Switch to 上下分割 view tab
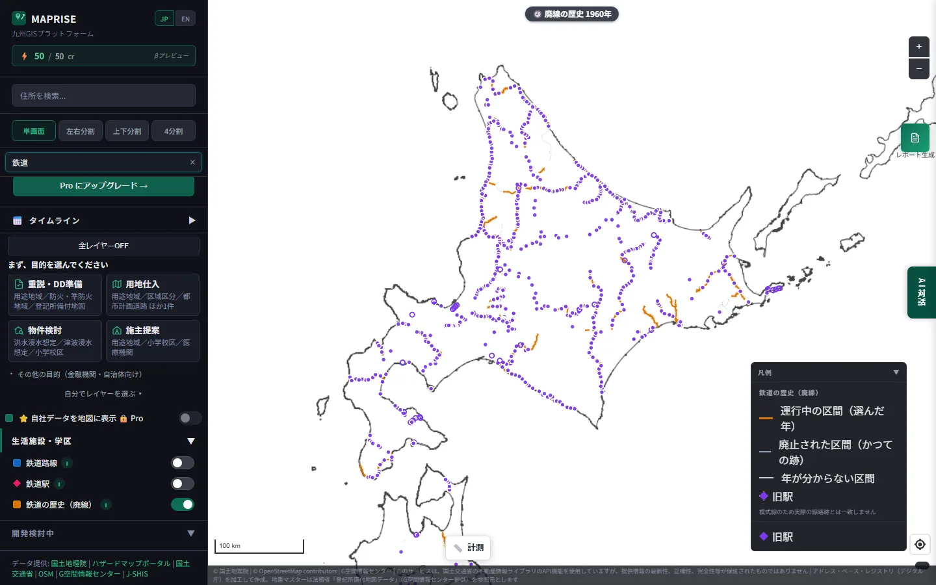The width and height of the screenshot is (936, 585). [x=127, y=131]
